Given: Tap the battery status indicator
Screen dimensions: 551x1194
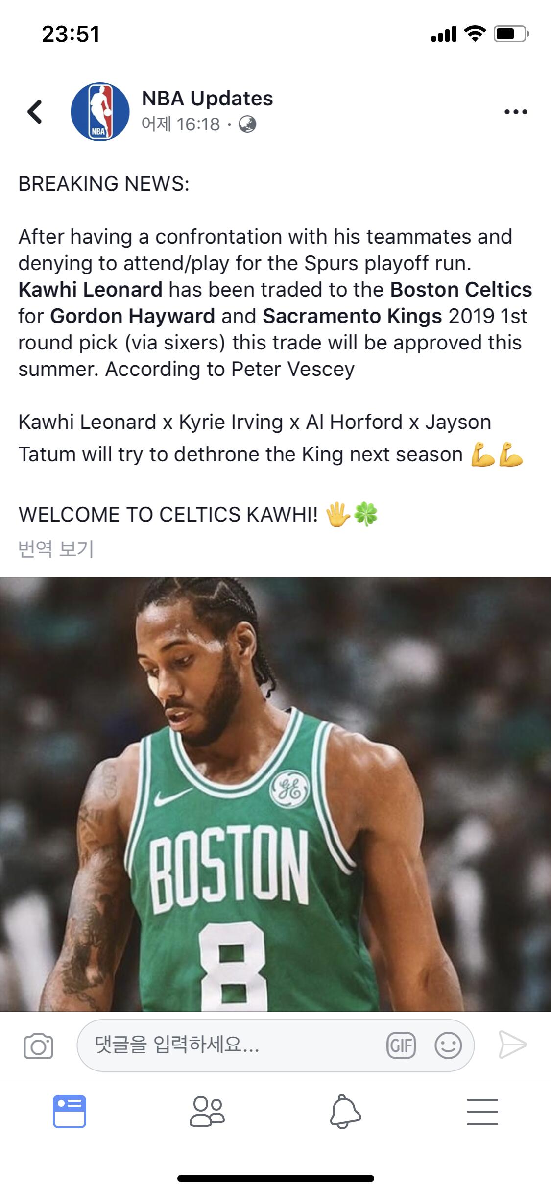Looking at the screenshot, I should tap(511, 34).
